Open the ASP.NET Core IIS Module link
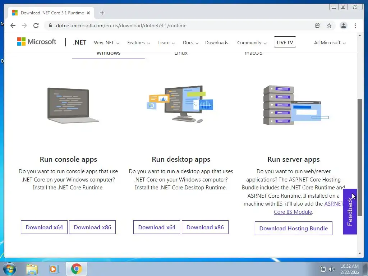This screenshot has height=276, width=368. tap(293, 212)
